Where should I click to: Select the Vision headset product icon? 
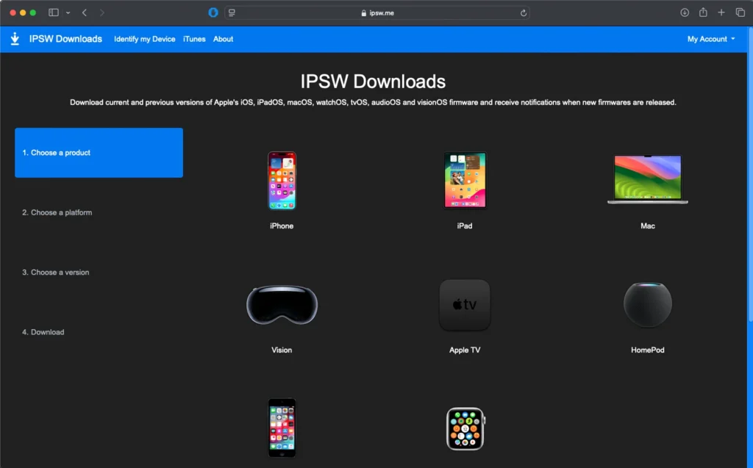tap(282, 304)
